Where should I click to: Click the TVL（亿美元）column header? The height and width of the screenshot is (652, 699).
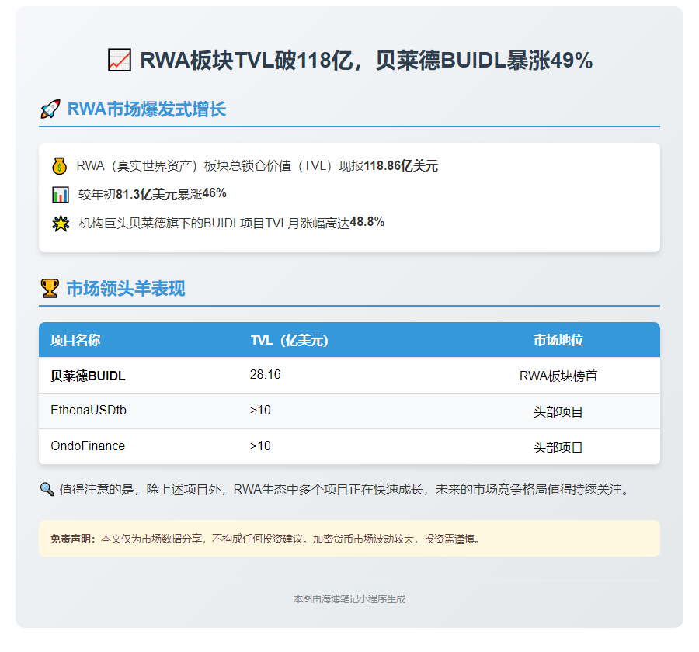[x=290, y=340]
